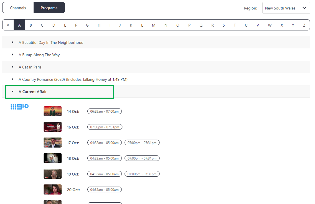Select letter B in the alphabet filter
Screen dimensions: 315x204
[x=31, y=25]
